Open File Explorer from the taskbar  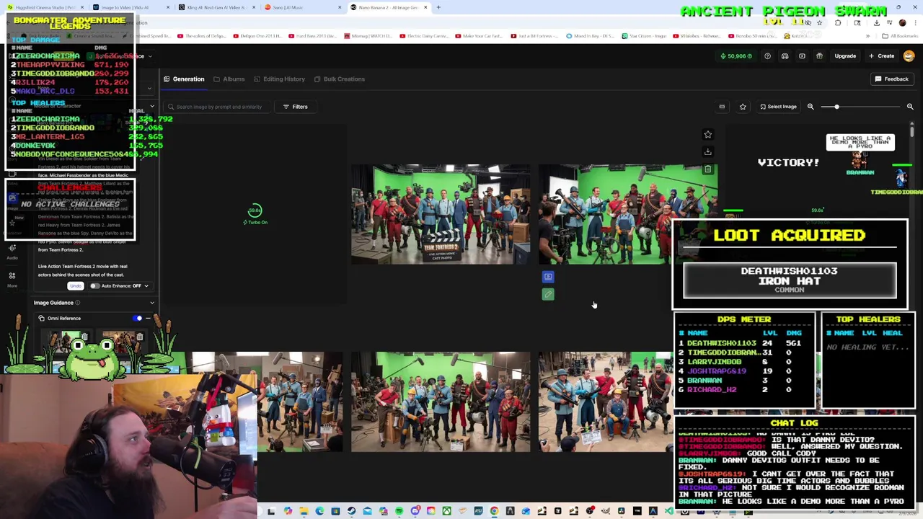[304, 511]
